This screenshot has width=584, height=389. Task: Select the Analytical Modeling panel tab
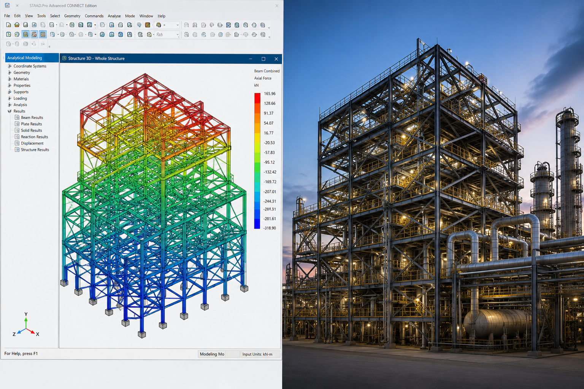(x=32, y=58)
